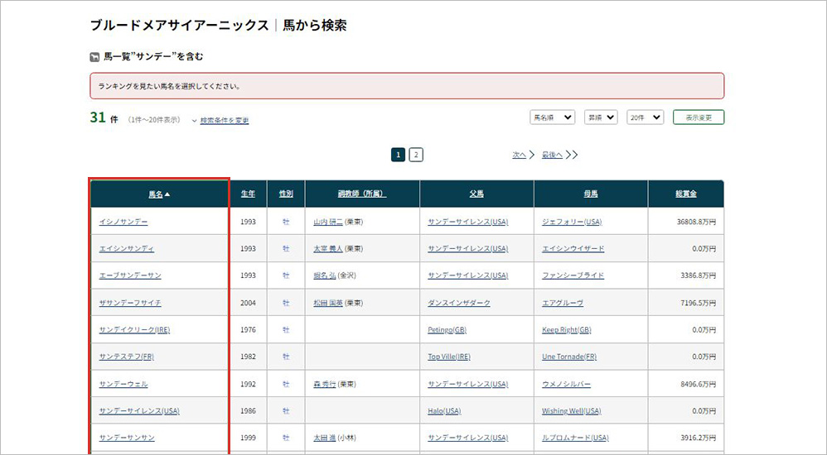This screenshot has height=455, width=827.
Task: Open sire Halo(USA) link
Action: 445,411
